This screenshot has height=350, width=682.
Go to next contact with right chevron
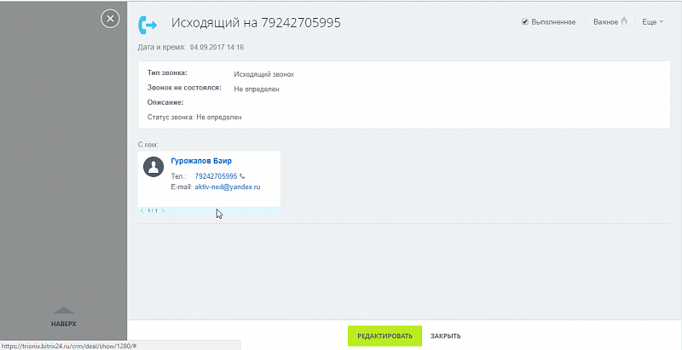click(163, 211)
